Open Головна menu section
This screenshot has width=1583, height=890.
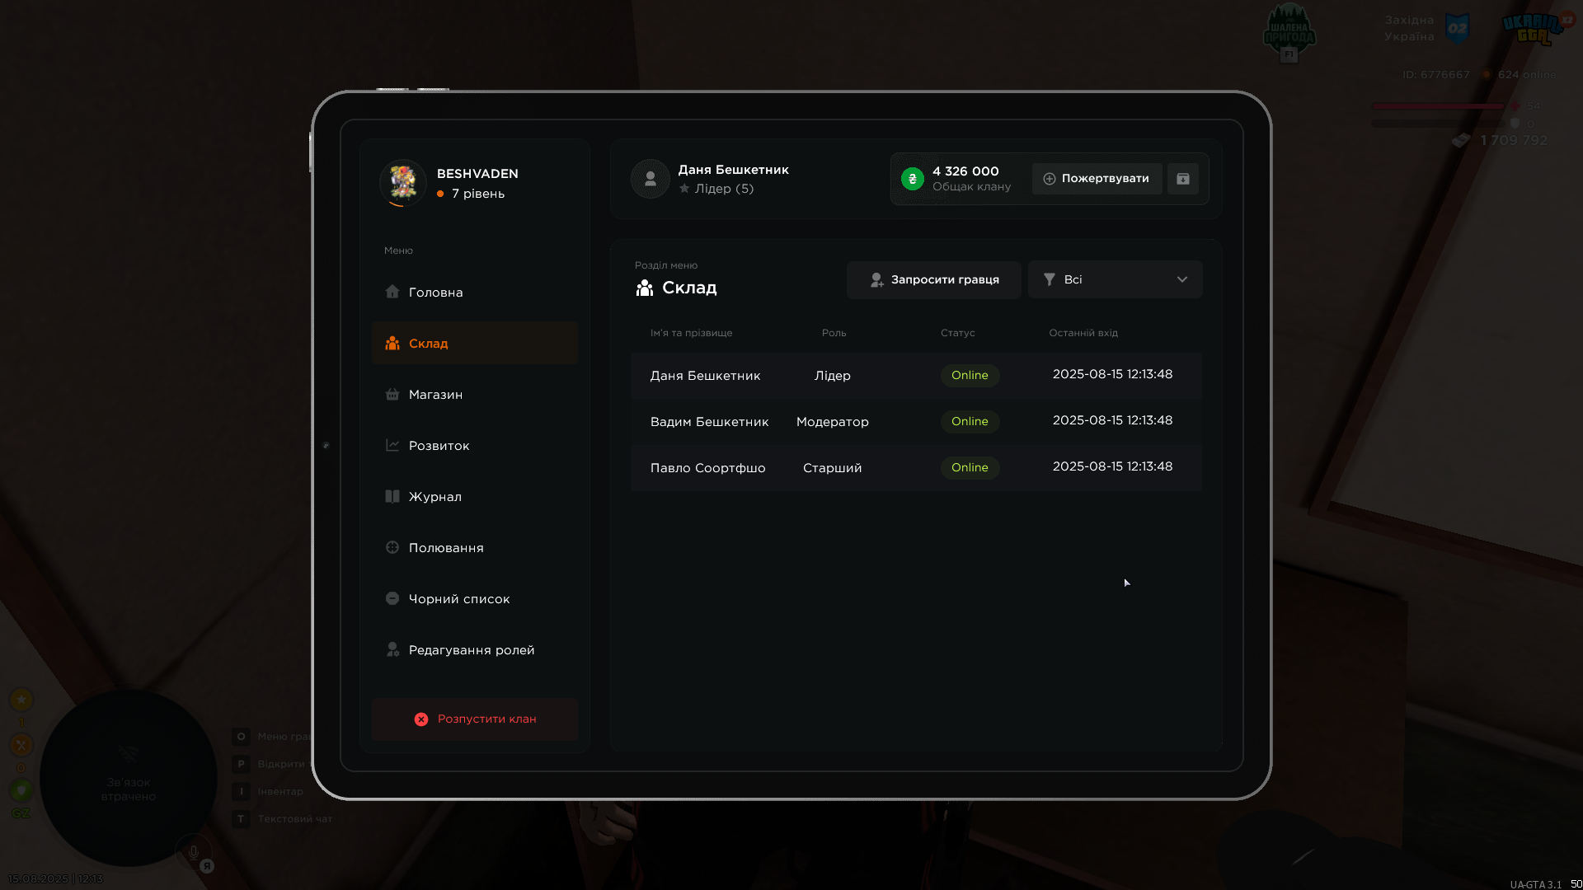435,293
